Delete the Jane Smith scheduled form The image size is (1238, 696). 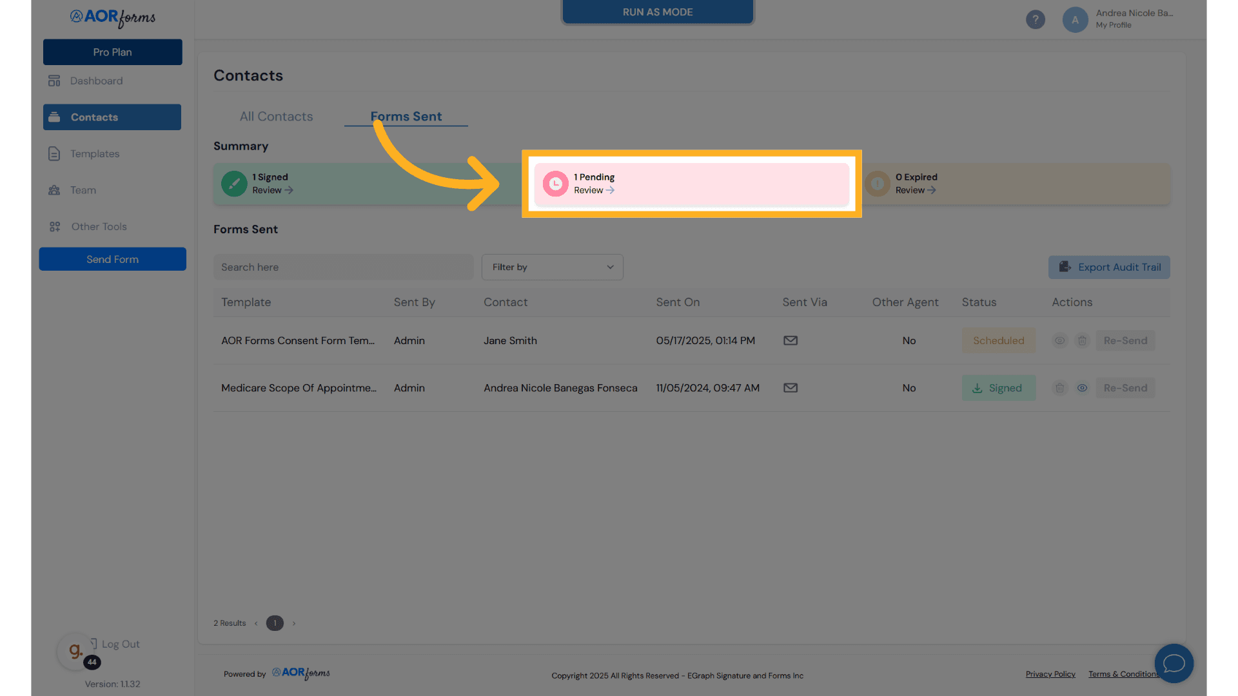[1083, 340]
